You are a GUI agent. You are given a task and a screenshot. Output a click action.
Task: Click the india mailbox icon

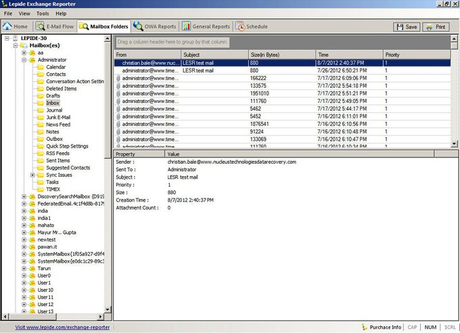click(32, 211)
